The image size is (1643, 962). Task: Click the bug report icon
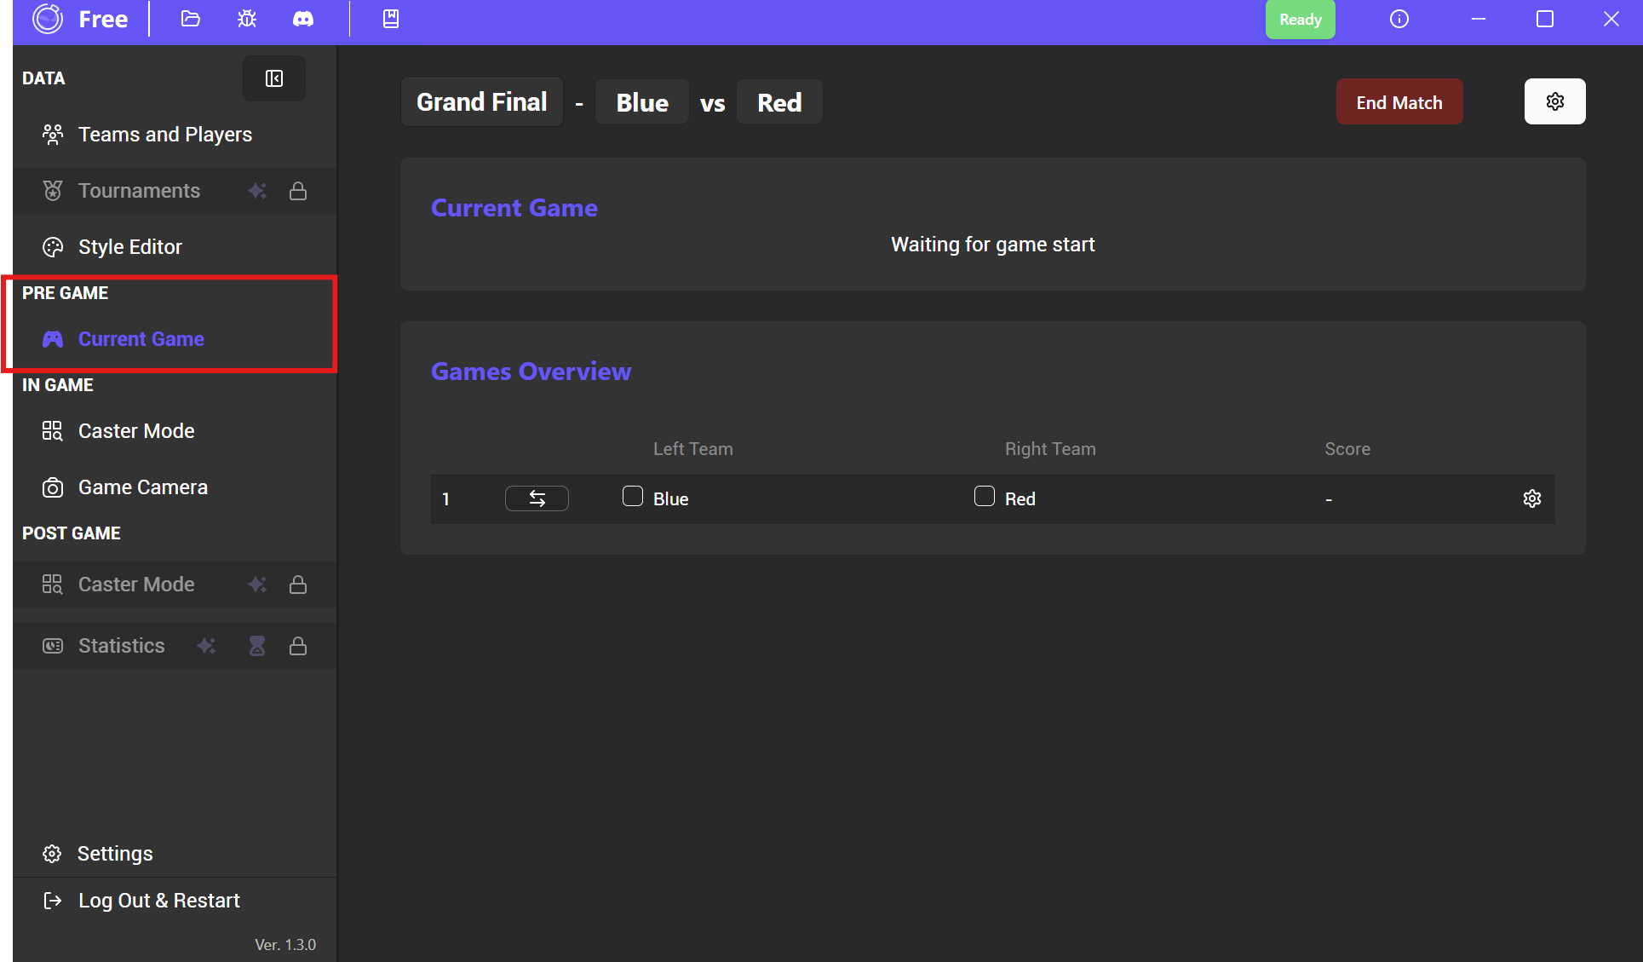coord(247,19)
